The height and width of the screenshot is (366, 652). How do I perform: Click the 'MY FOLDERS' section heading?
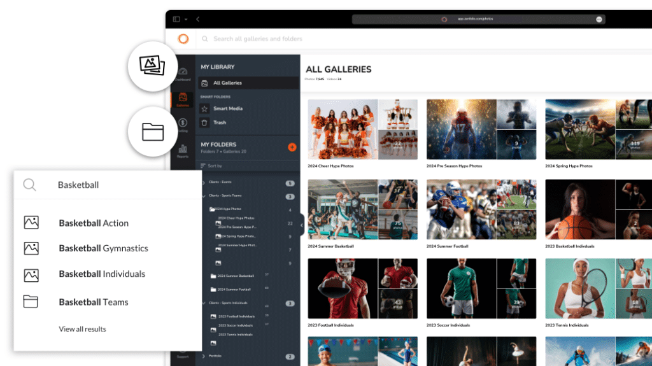(x=218, y=144)
